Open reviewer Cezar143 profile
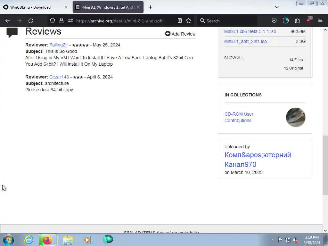This screenshot has height=246, width=328. (59, 77)
